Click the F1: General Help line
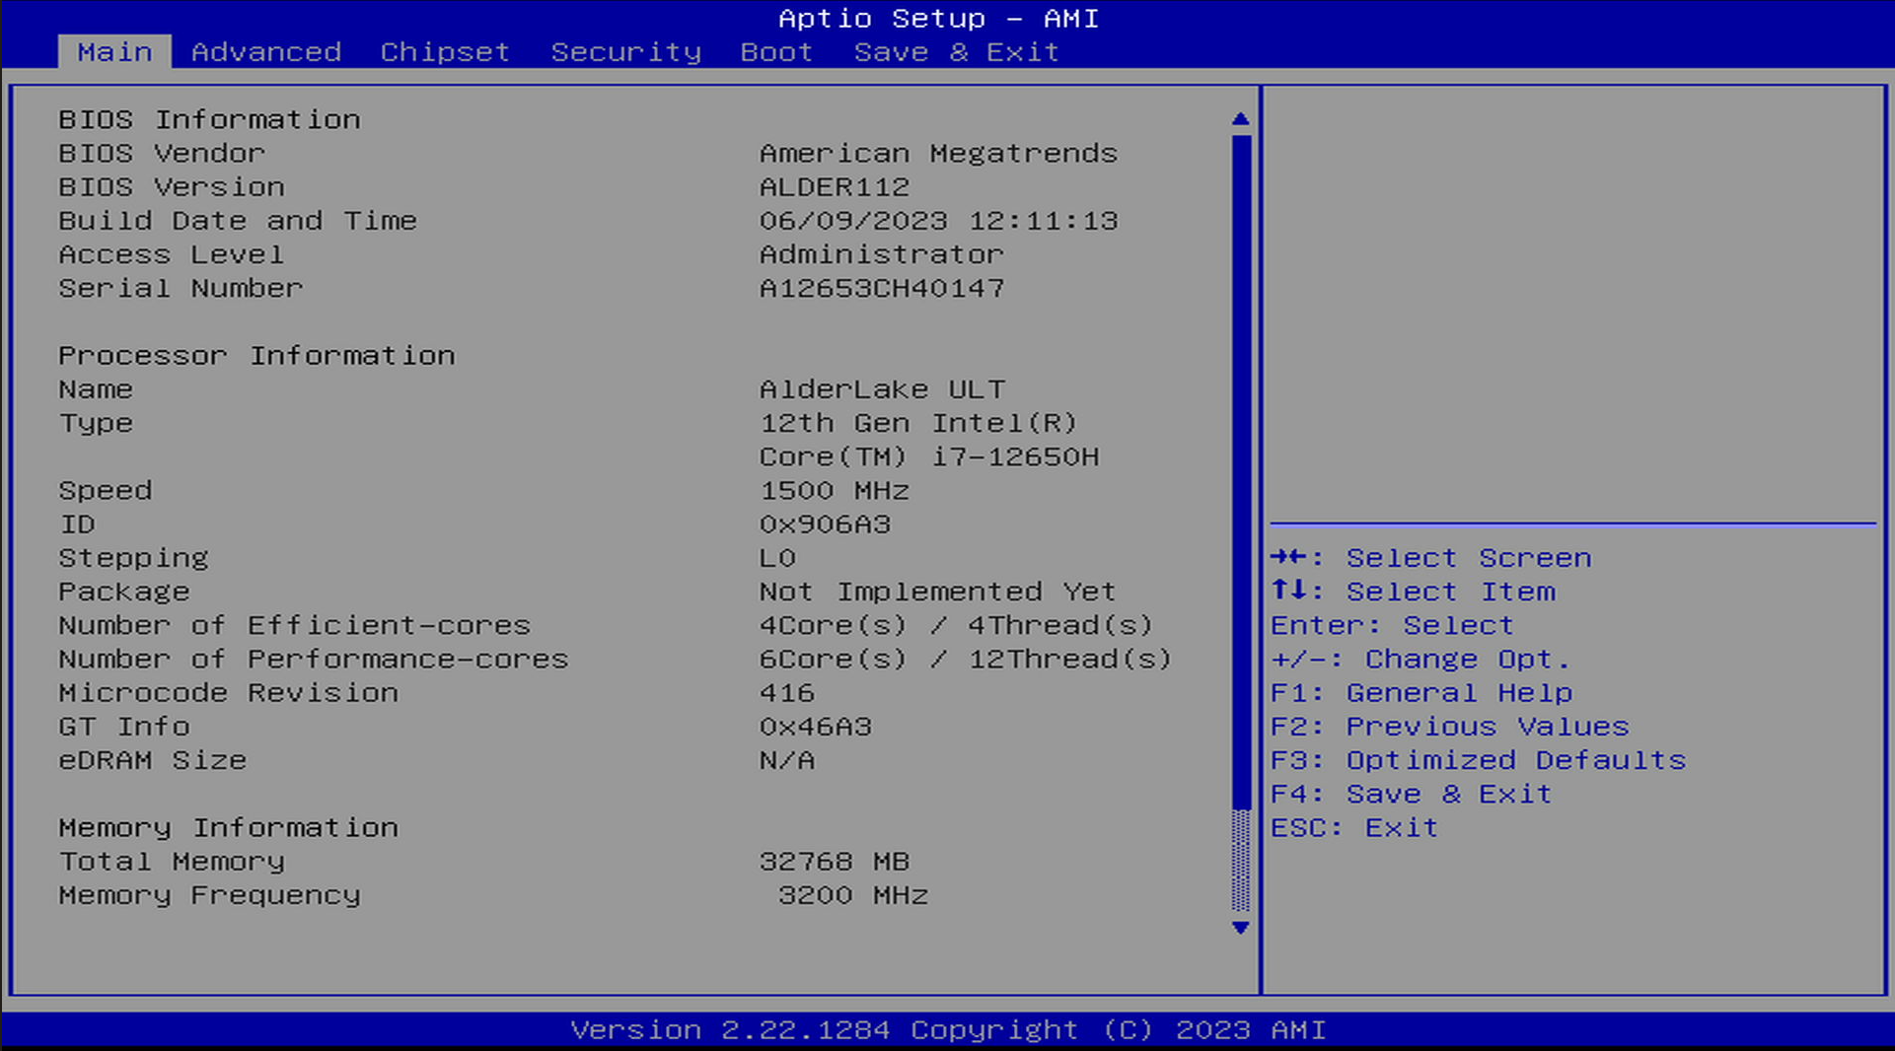Image resolution: width=1895 pixels, height=1051 pixels. click(1421, 692)
